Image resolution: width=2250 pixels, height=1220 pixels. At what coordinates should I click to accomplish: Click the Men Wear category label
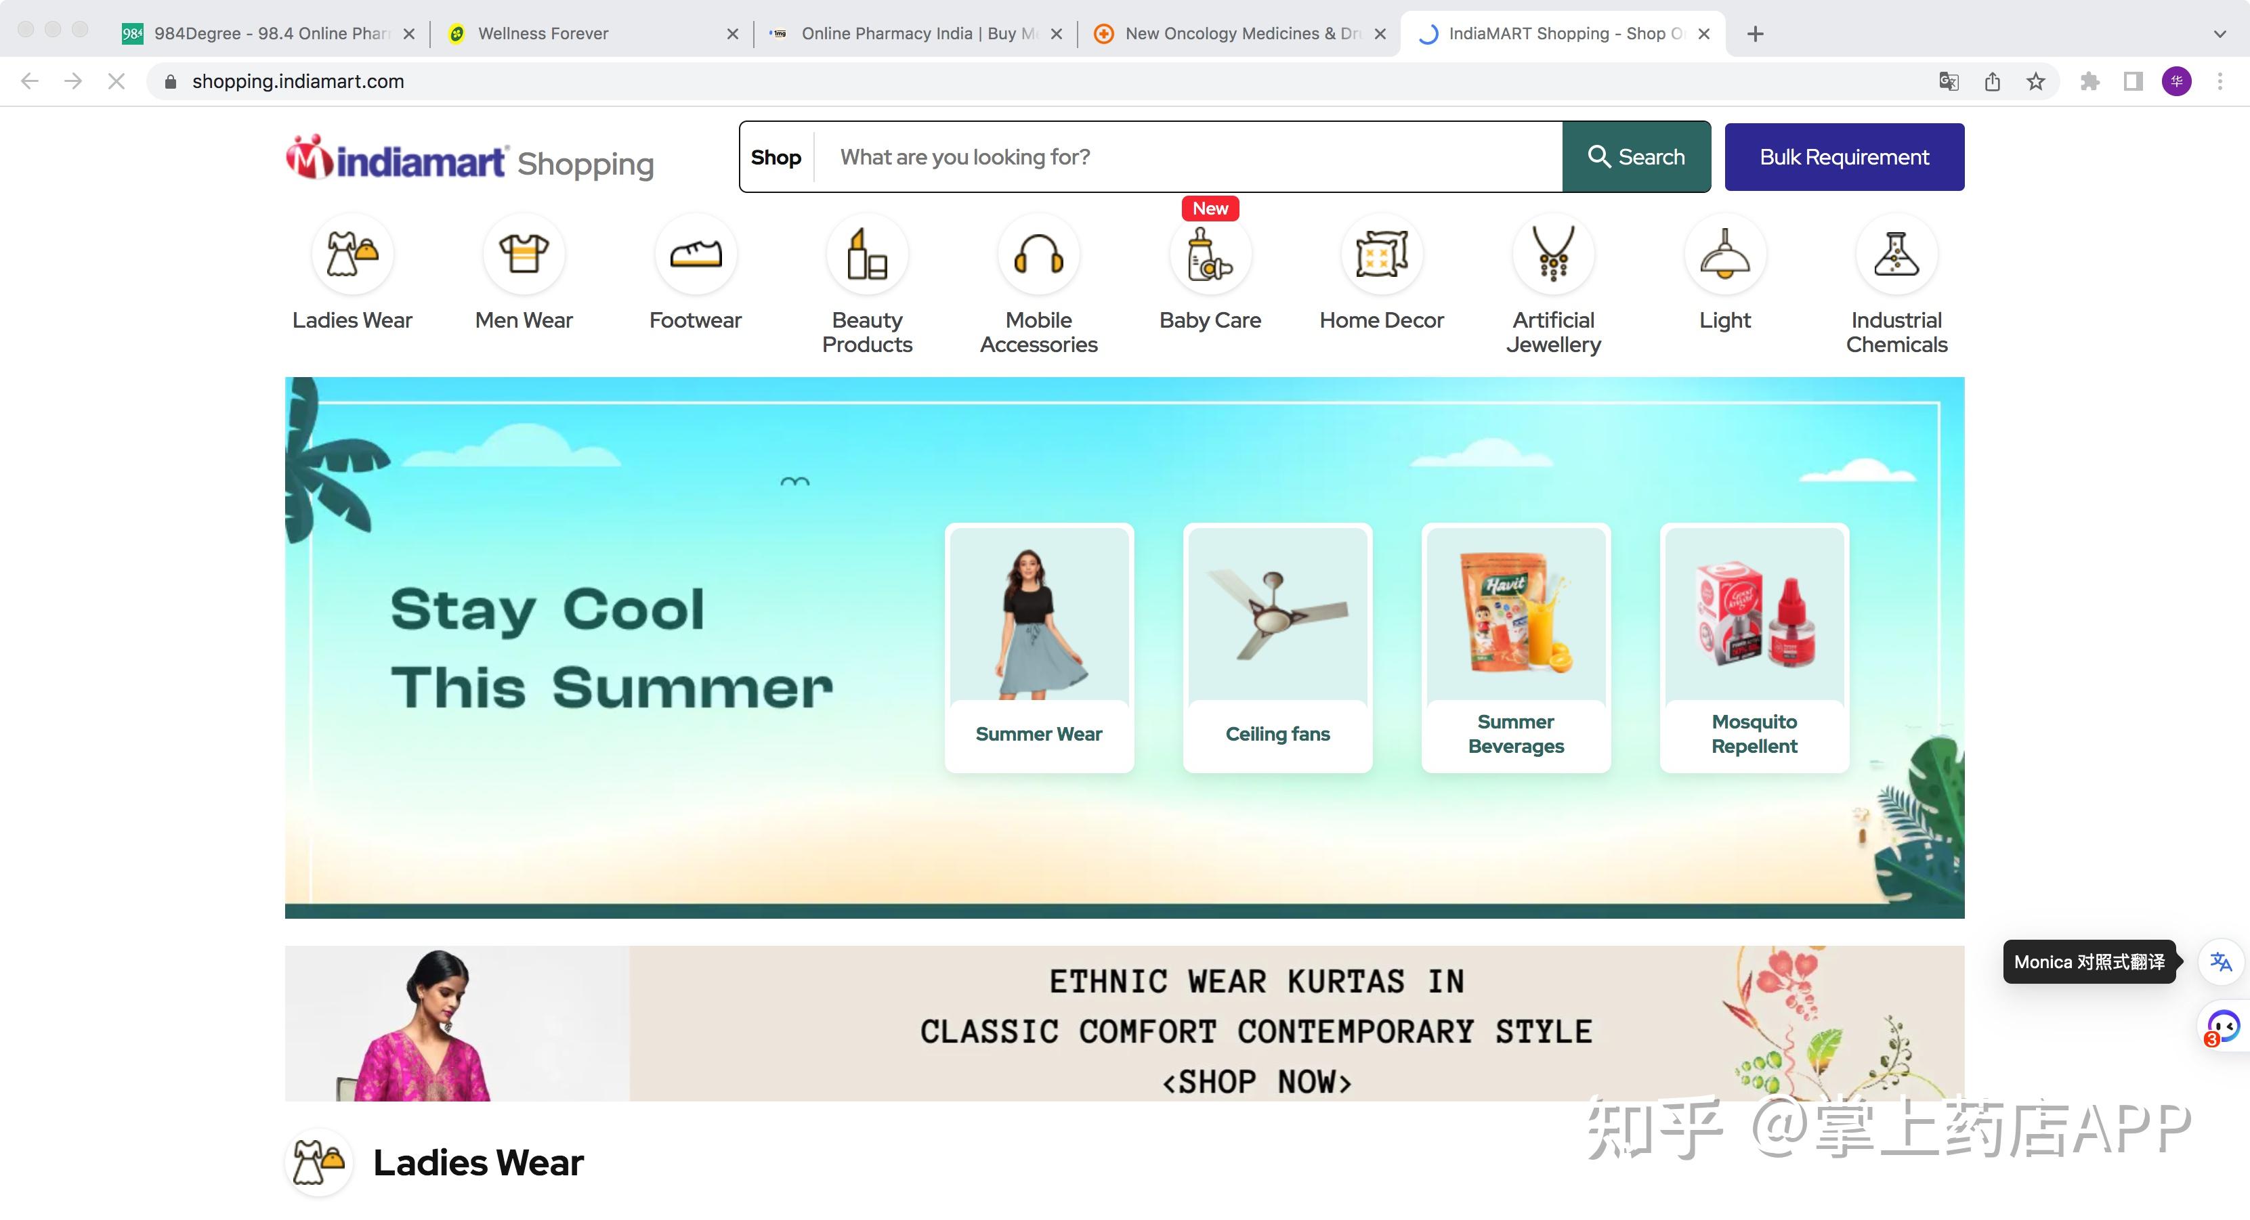point(524,320)
